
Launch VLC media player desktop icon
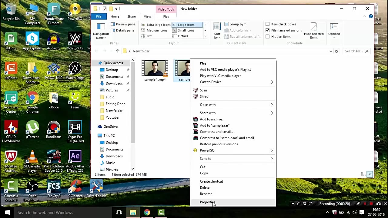(32, 162)
